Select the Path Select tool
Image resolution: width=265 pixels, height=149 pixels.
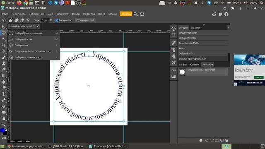(x=4, y=106)
